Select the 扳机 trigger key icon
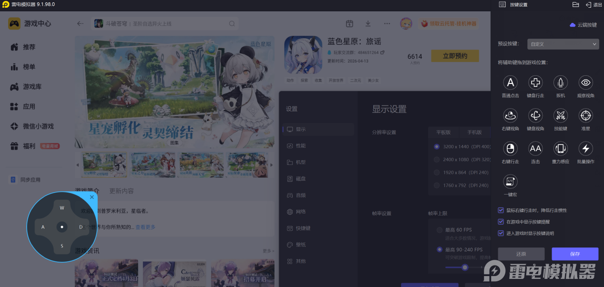604x287 pixels. pyautogui.click(x=561, y=82)
